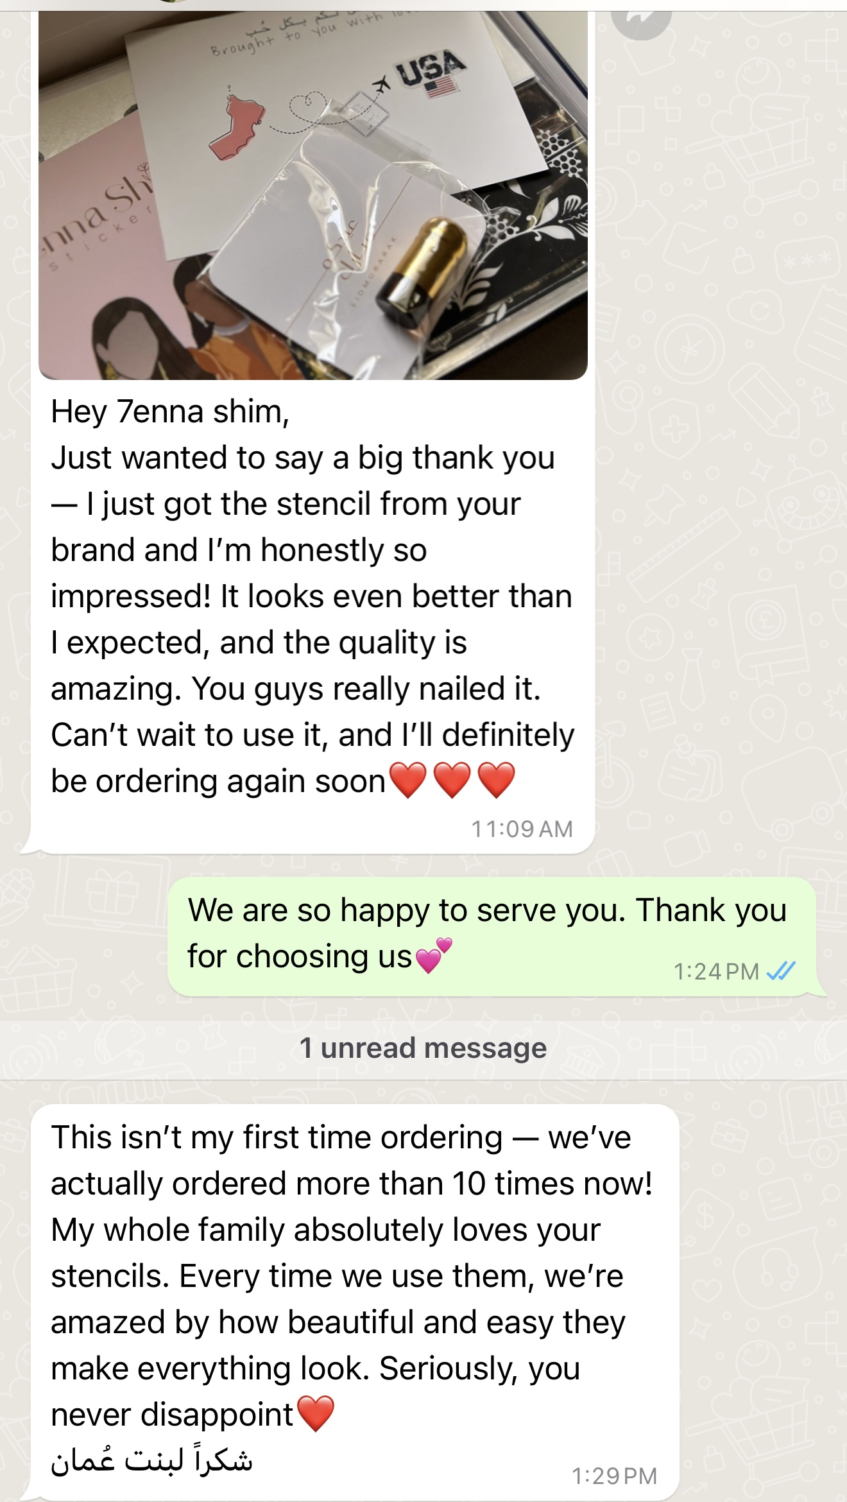Open the shared stencil package photo
The image size is (847, 1502).
pyautogui.click(x=313, y=195)
